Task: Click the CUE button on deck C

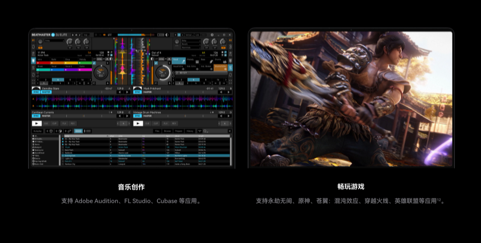Action: tap(46, 123)
